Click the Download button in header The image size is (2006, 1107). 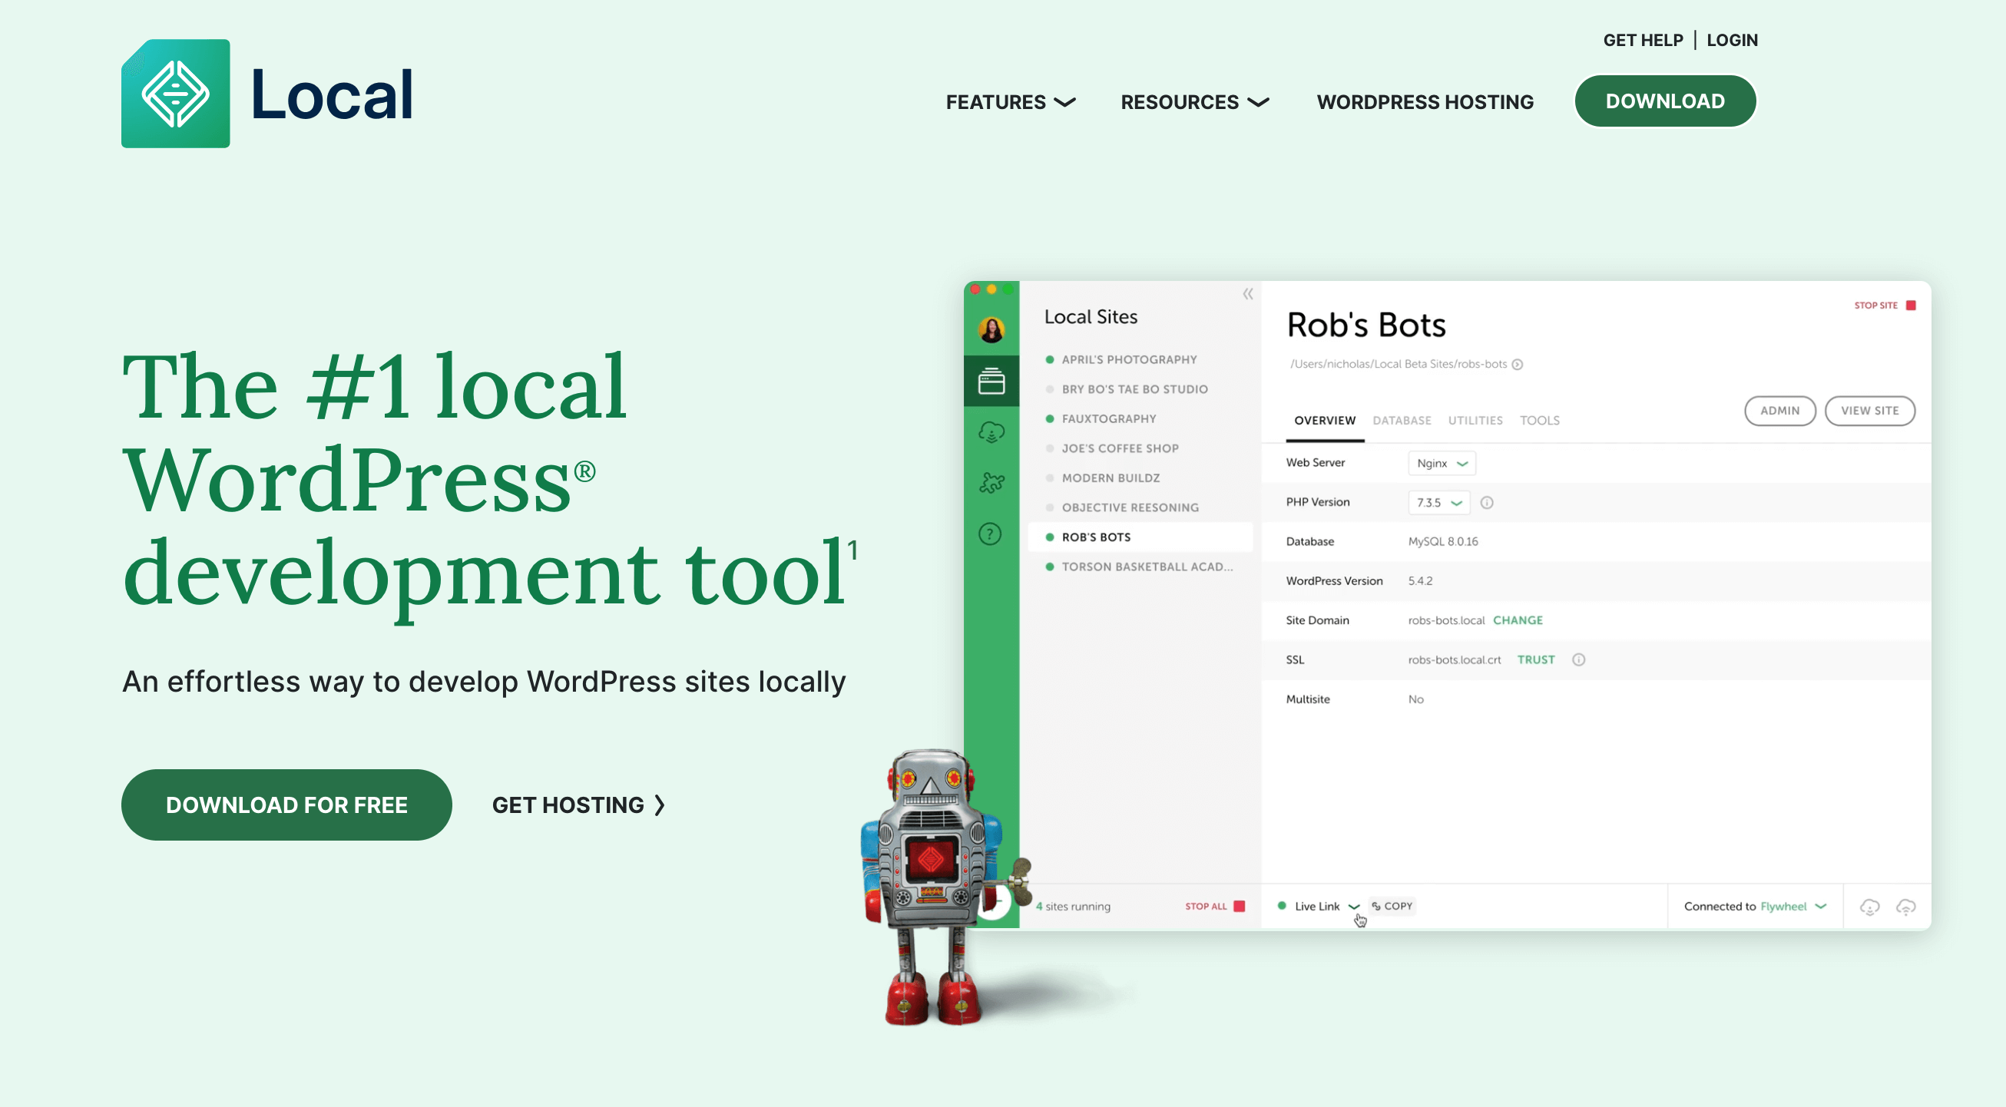(x=1665, y=101)
